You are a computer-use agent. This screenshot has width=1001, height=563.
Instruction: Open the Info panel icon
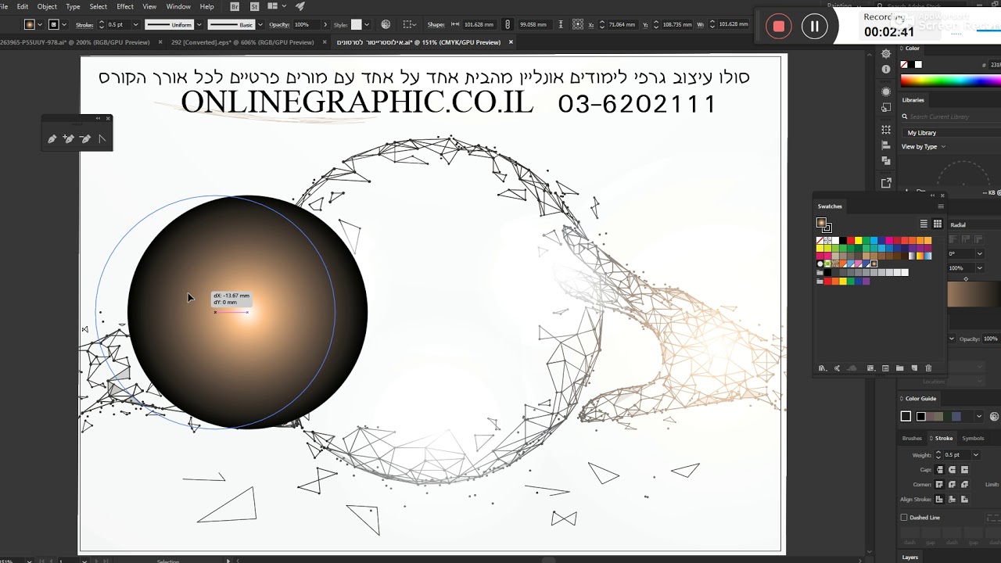(886, 70)
